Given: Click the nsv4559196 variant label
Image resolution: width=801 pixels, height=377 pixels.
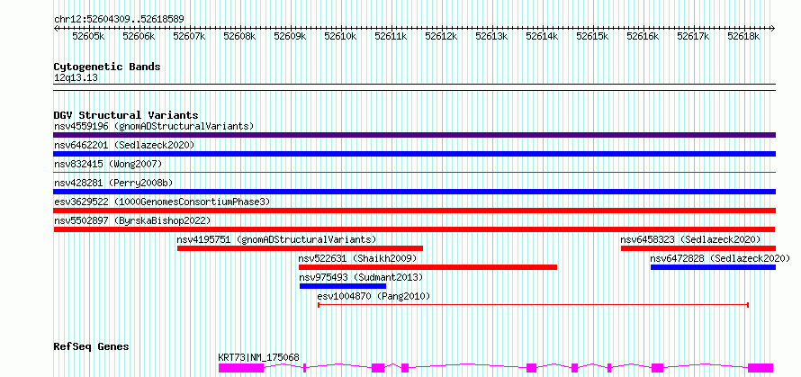Looking at the screenshot, I should point(154,126).
